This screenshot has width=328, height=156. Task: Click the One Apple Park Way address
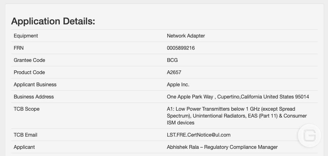click(x=238, y=97)
